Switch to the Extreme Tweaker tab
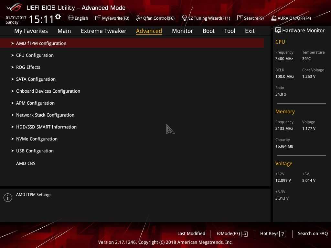 click(103, 31)
